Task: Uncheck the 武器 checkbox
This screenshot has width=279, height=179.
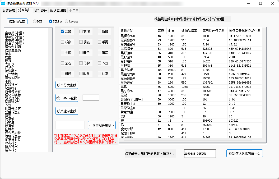Action: [63, 31]
